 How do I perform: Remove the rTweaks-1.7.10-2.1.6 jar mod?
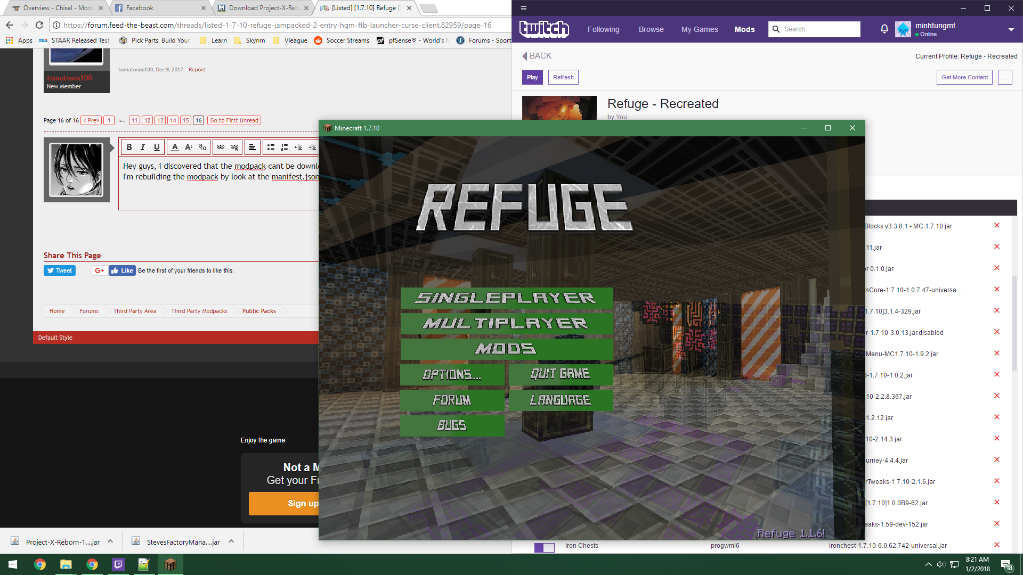tap(997, 481)
